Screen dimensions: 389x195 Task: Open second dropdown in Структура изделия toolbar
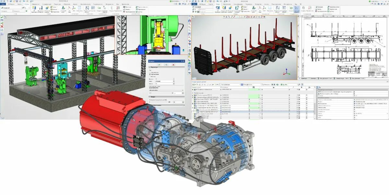point(251,84)
